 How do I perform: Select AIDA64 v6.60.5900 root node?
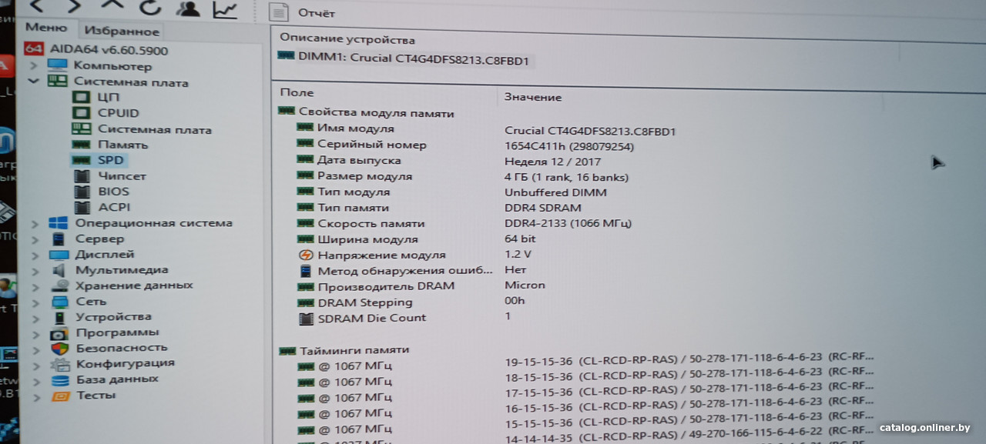pos(109,50)
